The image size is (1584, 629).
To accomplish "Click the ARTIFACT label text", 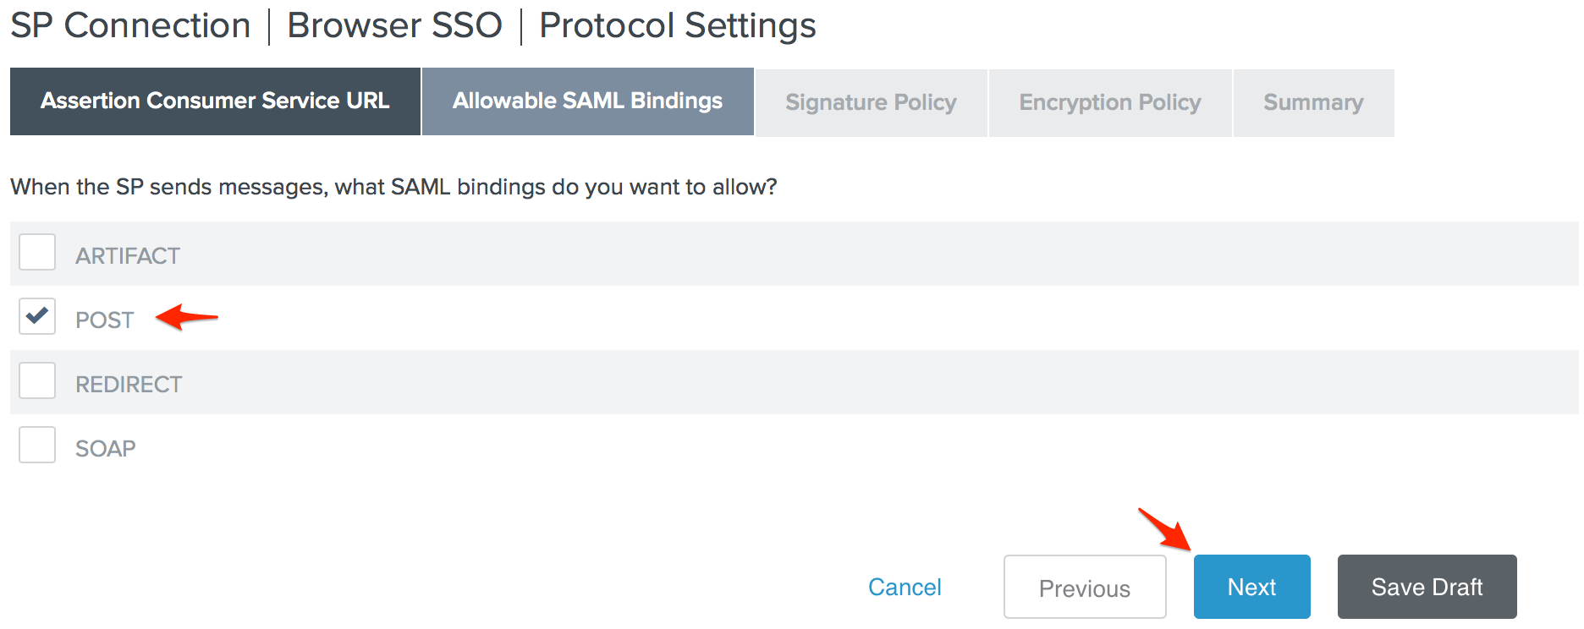I will (128, 256).
